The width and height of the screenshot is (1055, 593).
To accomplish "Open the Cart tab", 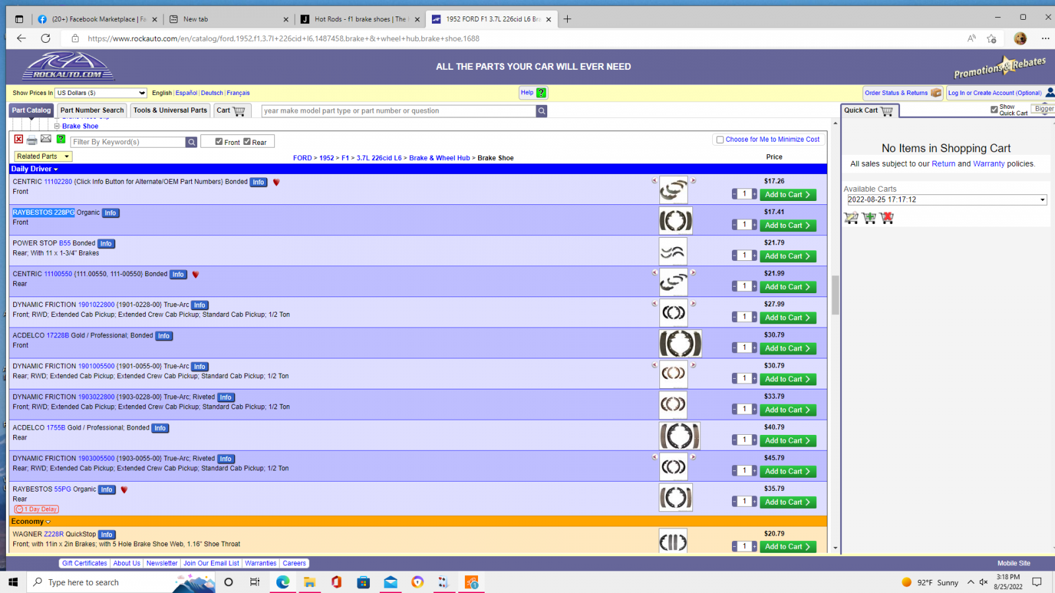I will click(x=231, y=111).
